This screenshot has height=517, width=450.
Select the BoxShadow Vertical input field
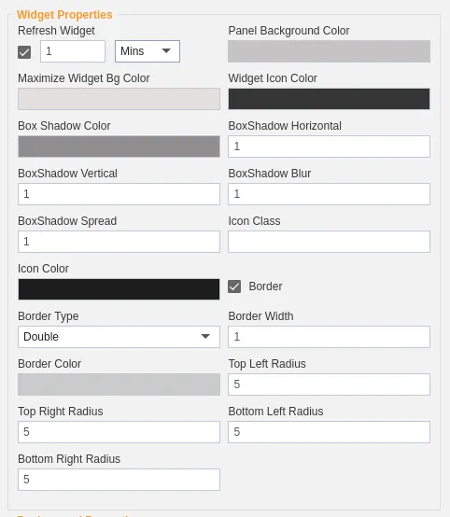[x=119, y=194]
